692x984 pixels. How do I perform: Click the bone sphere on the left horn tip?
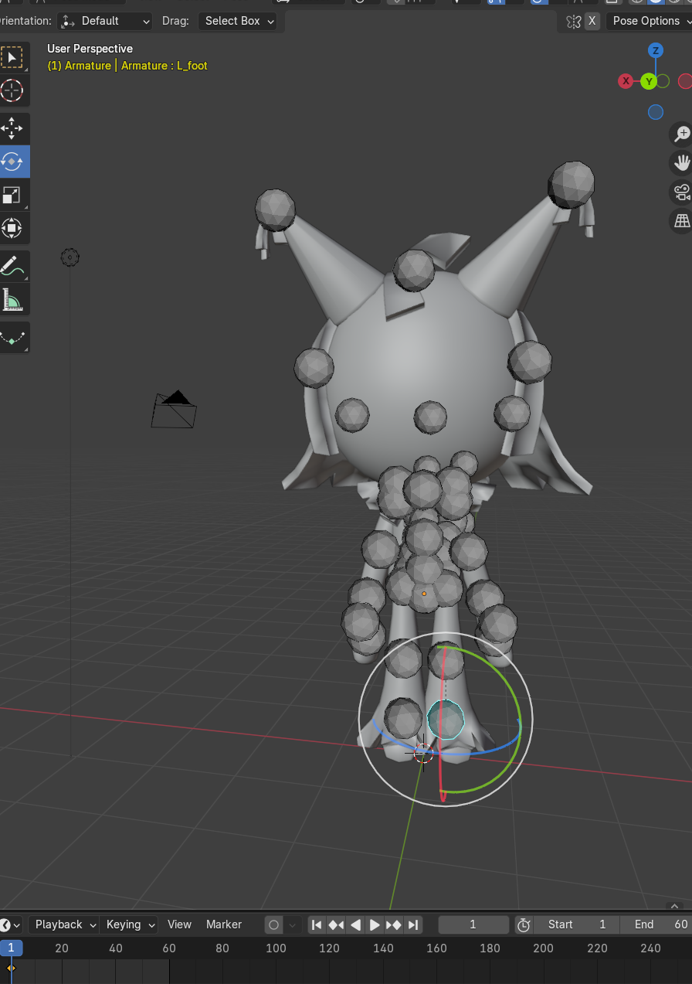[276, 209]
